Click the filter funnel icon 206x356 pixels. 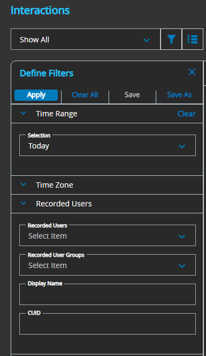click(x=171, y=39)
